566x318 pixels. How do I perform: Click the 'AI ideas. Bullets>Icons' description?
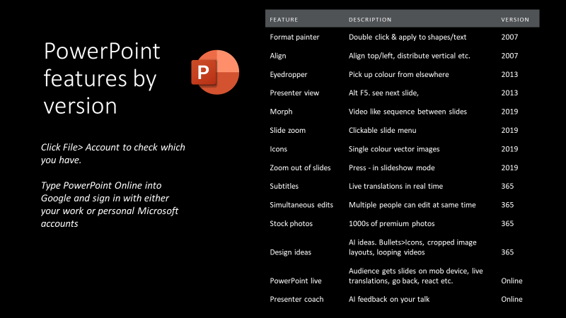[x=412, y=247]
